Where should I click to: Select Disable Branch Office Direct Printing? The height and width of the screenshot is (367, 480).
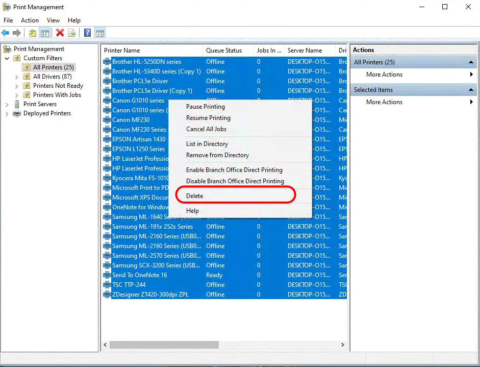click(x=240, y=181)
